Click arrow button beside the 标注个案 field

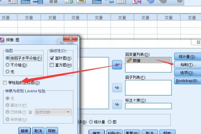tap(117, 105)
